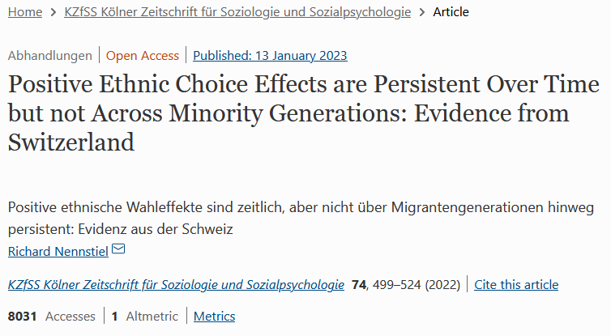Open author Richard Nennstiel's profile link
611x336 pixels.
click(58, 252)
